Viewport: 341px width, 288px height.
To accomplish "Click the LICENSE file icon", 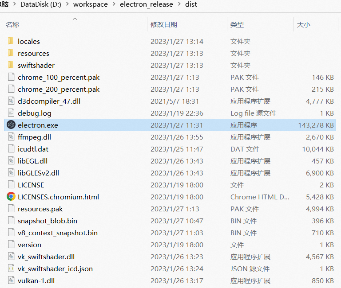I will coord(11,185).
